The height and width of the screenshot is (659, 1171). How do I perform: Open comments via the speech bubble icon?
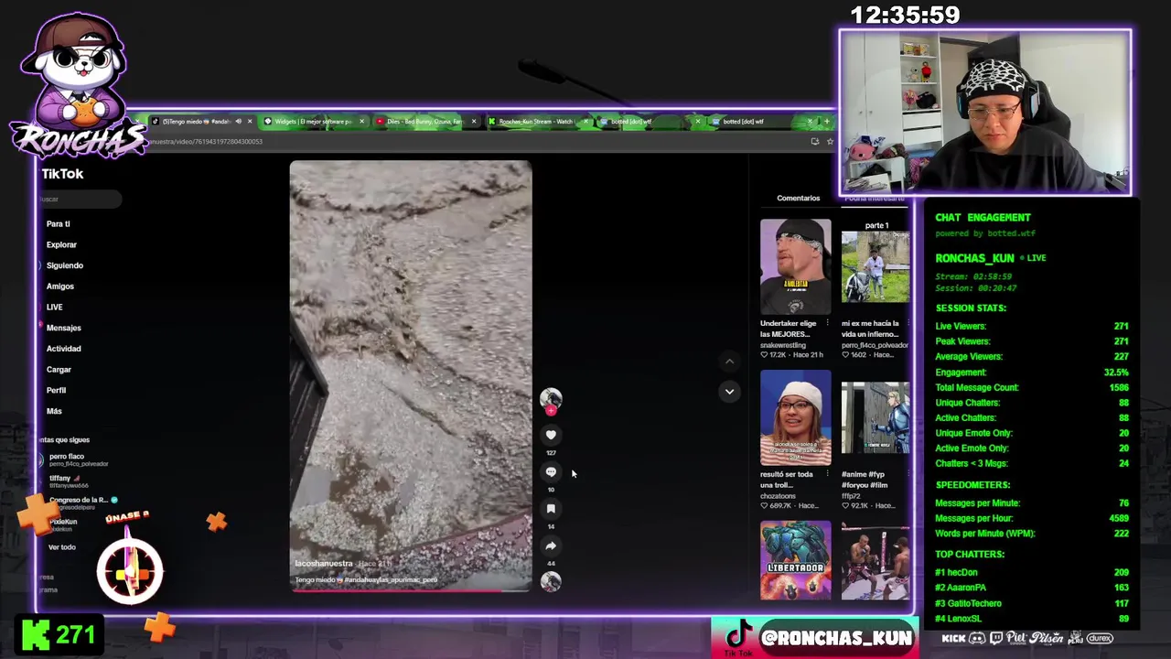click(x=551, y=471)
